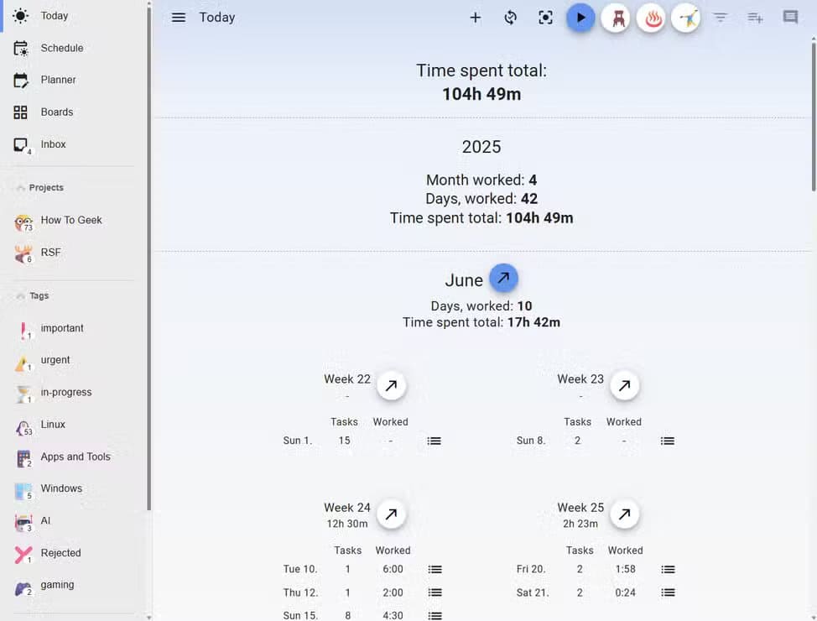817x621 pixels.
Task: Sync your data using the sync icon
Action: tap(510, 17)
